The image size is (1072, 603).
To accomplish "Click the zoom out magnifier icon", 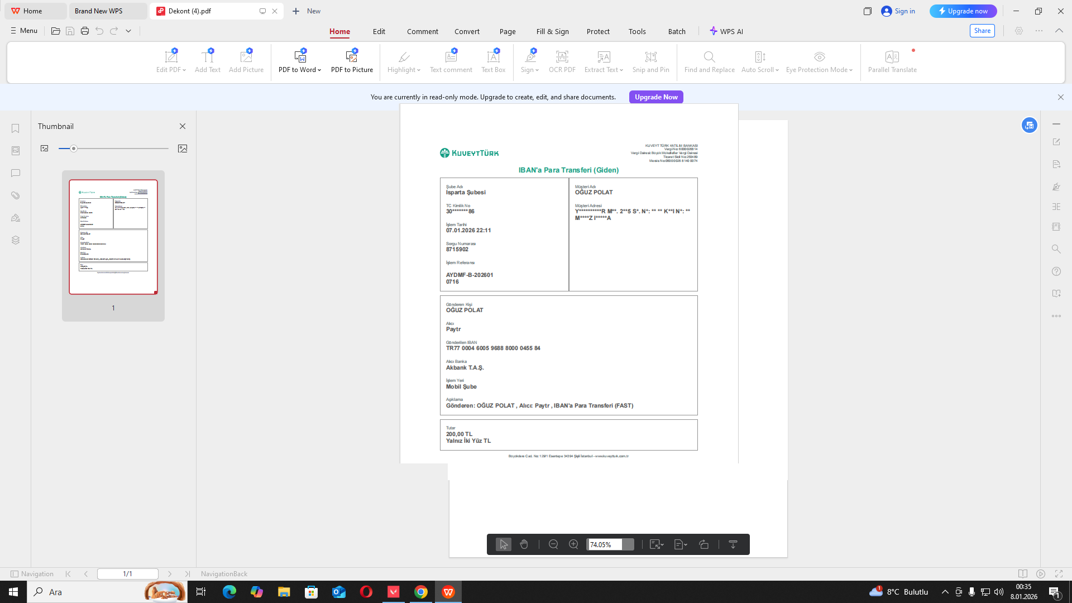I will tap(553, 544).
